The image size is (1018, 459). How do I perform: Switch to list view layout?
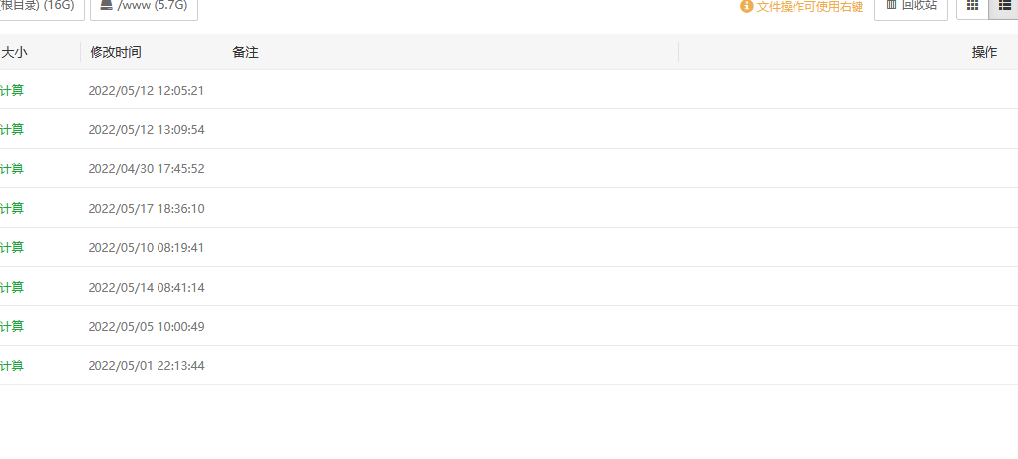click(1003, 7)
